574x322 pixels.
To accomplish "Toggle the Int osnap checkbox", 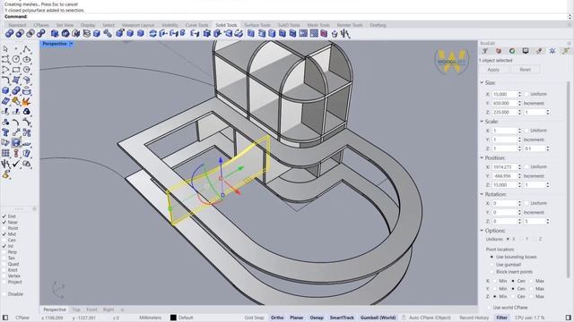I will tap(4, 246).
